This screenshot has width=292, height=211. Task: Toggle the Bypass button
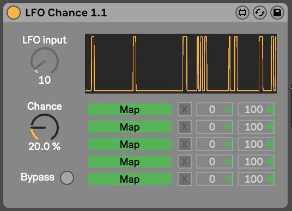click(67, 177)
